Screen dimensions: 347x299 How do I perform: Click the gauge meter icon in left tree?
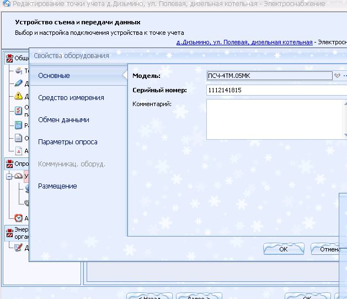19,176
